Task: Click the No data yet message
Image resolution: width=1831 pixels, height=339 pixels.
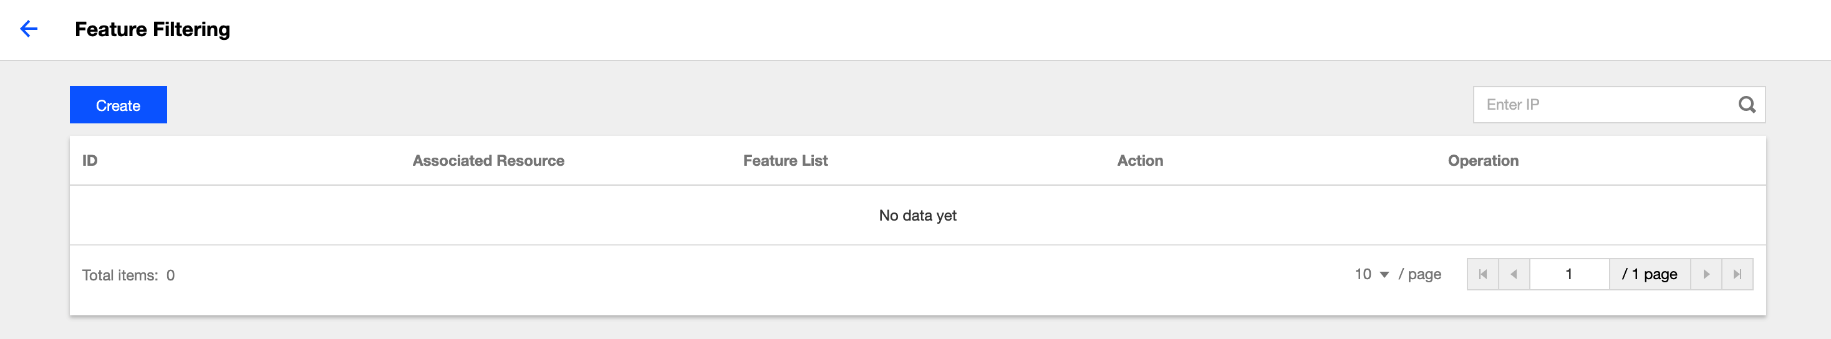Action: (917, 216)
